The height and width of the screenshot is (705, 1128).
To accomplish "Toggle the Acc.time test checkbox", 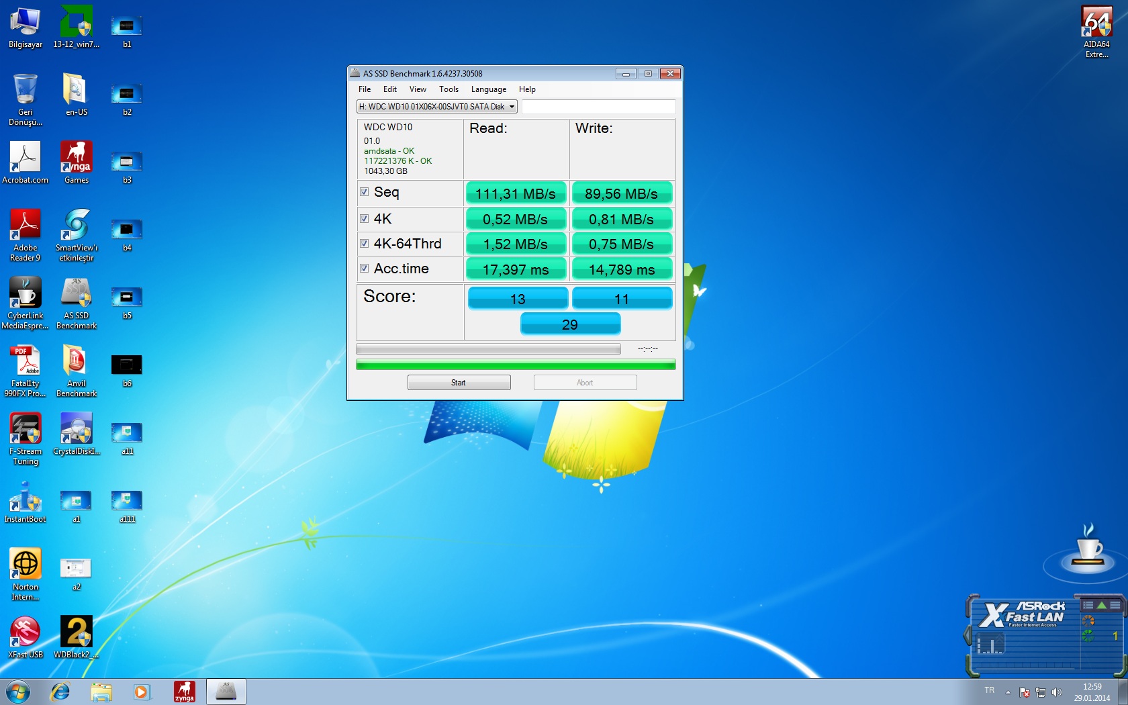I will [364, 269].
